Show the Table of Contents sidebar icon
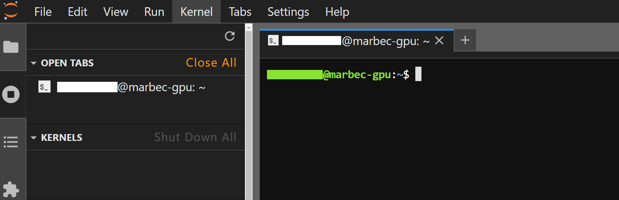 pos(11,142)
